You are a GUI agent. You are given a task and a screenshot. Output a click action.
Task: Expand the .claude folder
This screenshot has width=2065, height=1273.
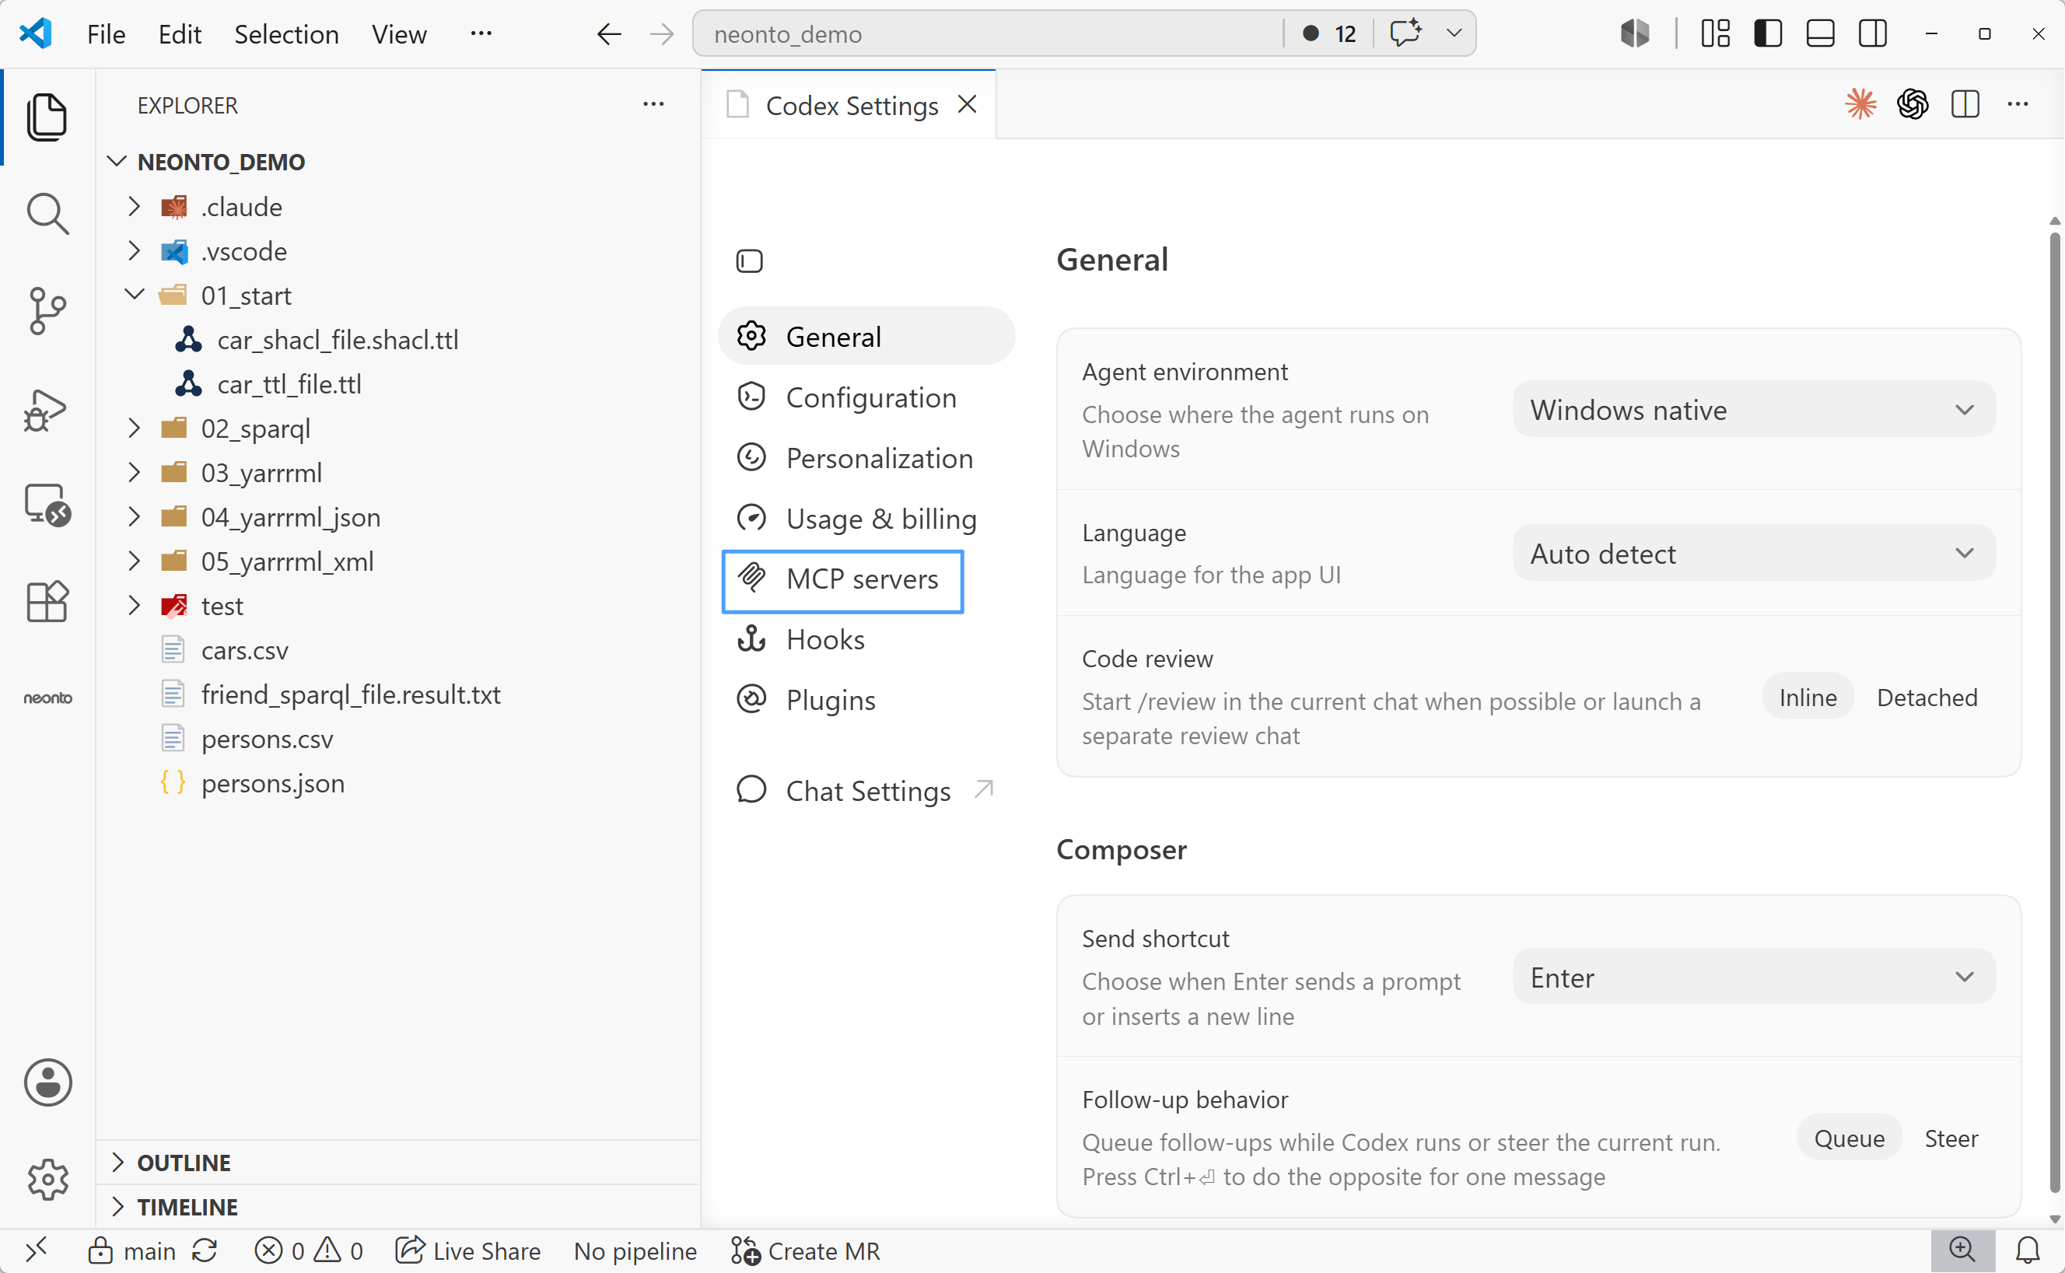pyautogui.click(x=133, y=206)
